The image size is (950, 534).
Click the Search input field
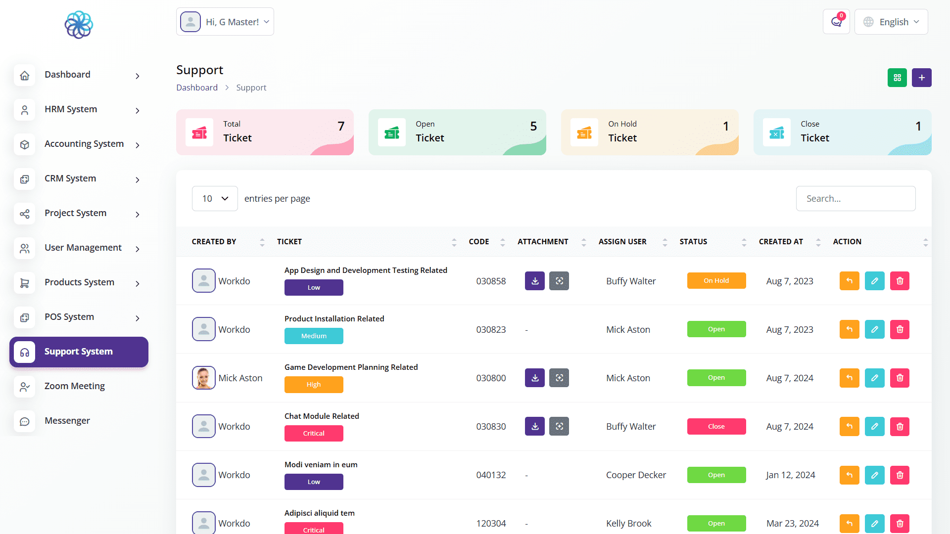point(855,198)
